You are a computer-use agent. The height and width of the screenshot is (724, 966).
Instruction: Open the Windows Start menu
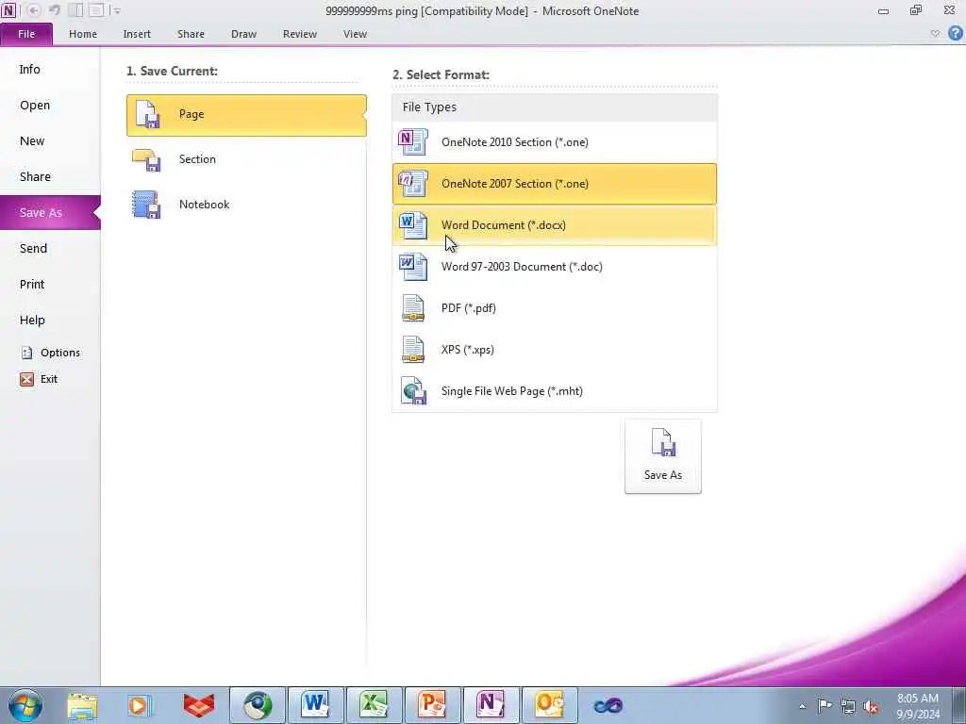tap(25, 705)
